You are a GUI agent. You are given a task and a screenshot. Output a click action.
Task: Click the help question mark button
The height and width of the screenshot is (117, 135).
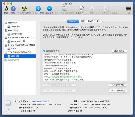(8, 110)
